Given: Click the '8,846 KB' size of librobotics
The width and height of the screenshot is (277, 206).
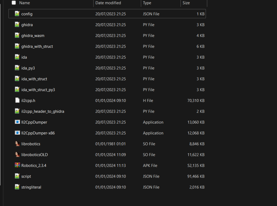Looking at the screenshot, I should tap(197, 144).
